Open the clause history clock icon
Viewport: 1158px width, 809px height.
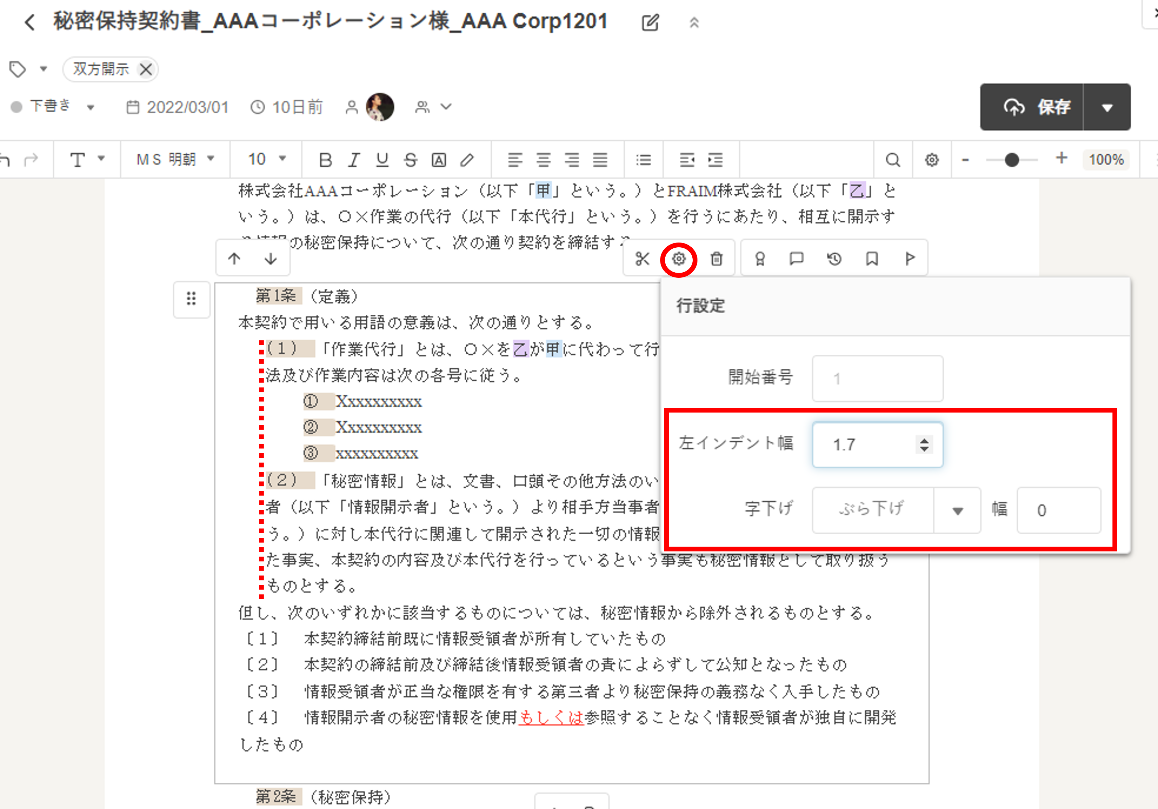(x=834, y=259)
